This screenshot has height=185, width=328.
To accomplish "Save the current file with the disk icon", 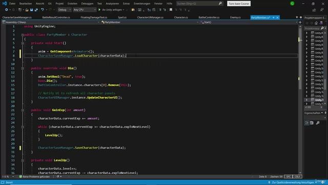I will (x=31, y=10).
